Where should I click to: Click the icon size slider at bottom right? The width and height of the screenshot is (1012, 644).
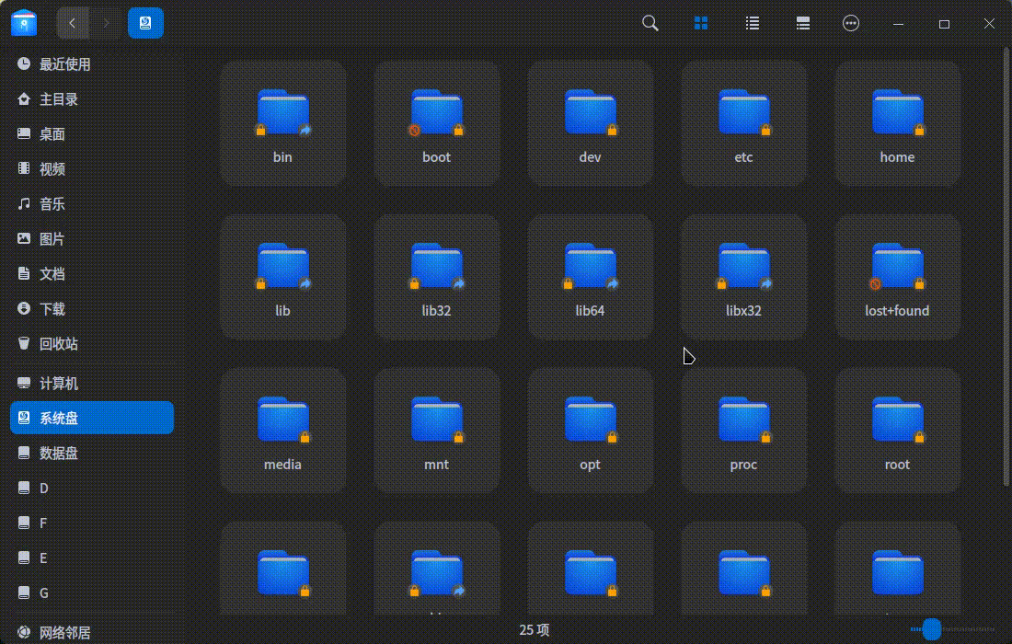tap(929, 629)
